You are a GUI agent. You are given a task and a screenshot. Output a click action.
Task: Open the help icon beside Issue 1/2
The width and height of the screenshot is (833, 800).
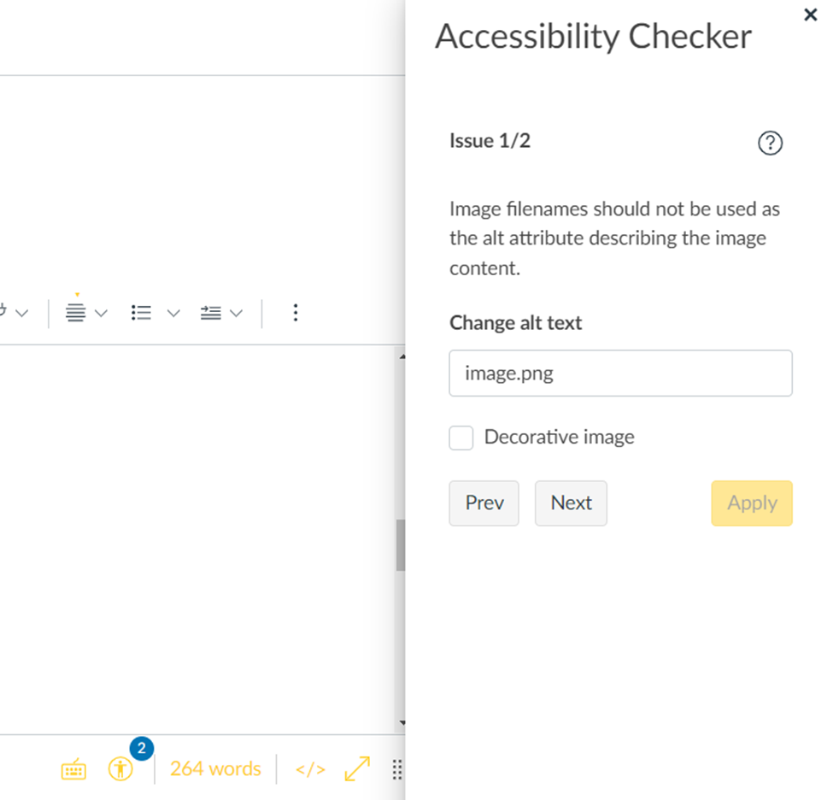point(770,143)
